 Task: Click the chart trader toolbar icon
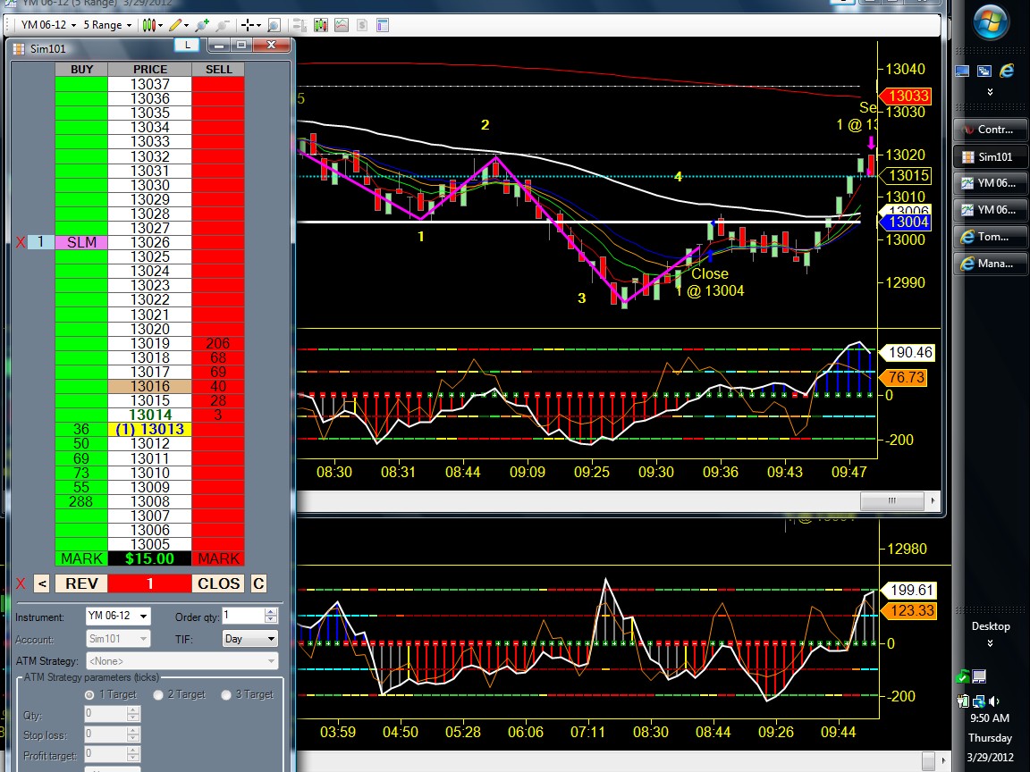pyautogui.click(x=300, y=25)
